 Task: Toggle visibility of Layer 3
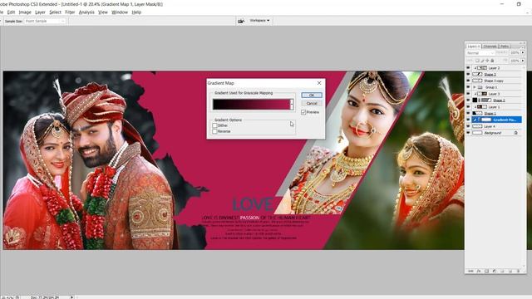click(468, 94)
